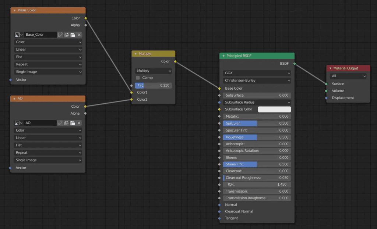Image resolution: width=377 pixels, height=229 pixels.
Task: Open Single Image source dropdown in AO node
Action: tap(48, 160)
